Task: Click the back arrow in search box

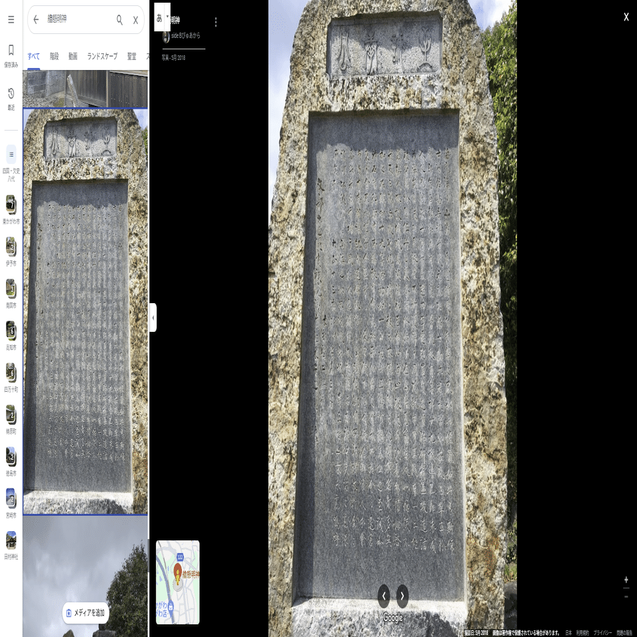Action: click(36, 19)
